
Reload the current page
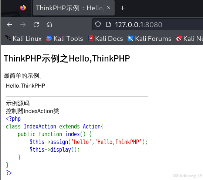pos(36,25)
